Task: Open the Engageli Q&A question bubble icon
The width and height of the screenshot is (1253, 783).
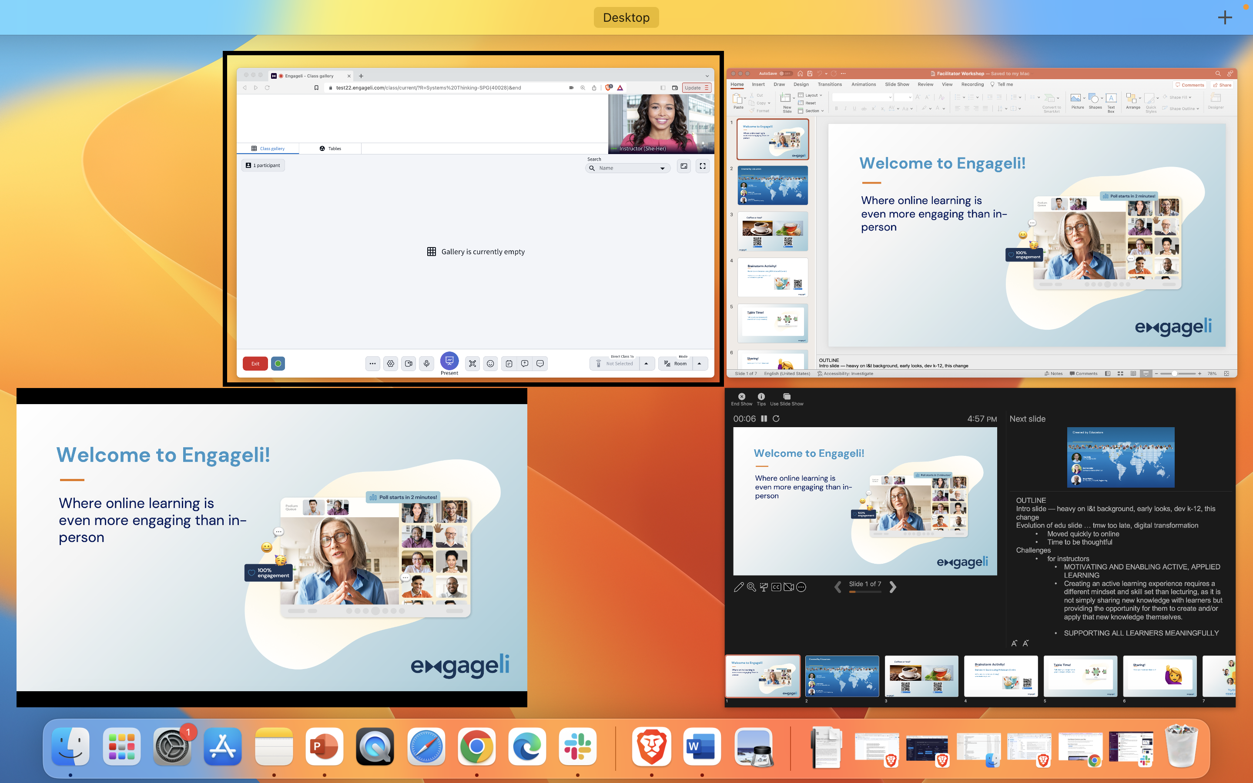Action: pos(525,364)
